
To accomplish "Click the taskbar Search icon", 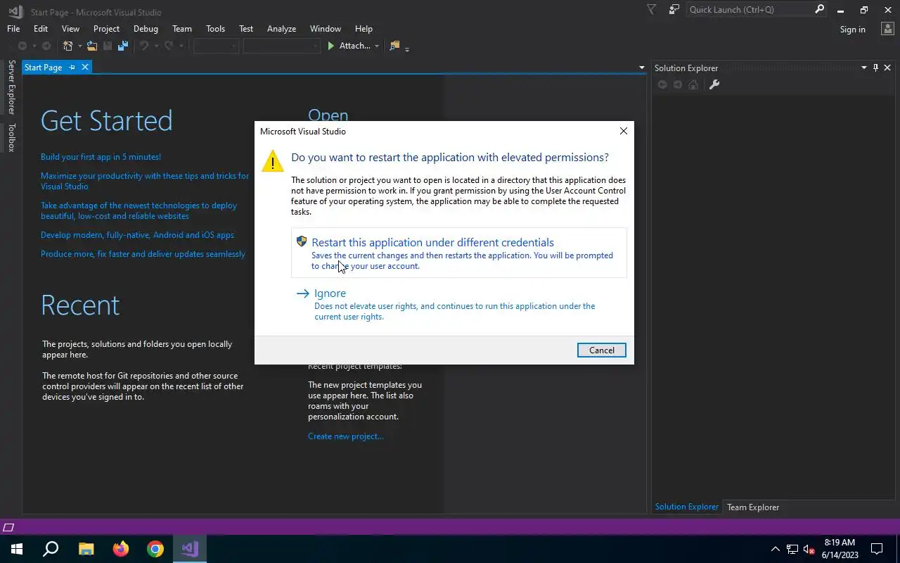I will pos(51,549).
